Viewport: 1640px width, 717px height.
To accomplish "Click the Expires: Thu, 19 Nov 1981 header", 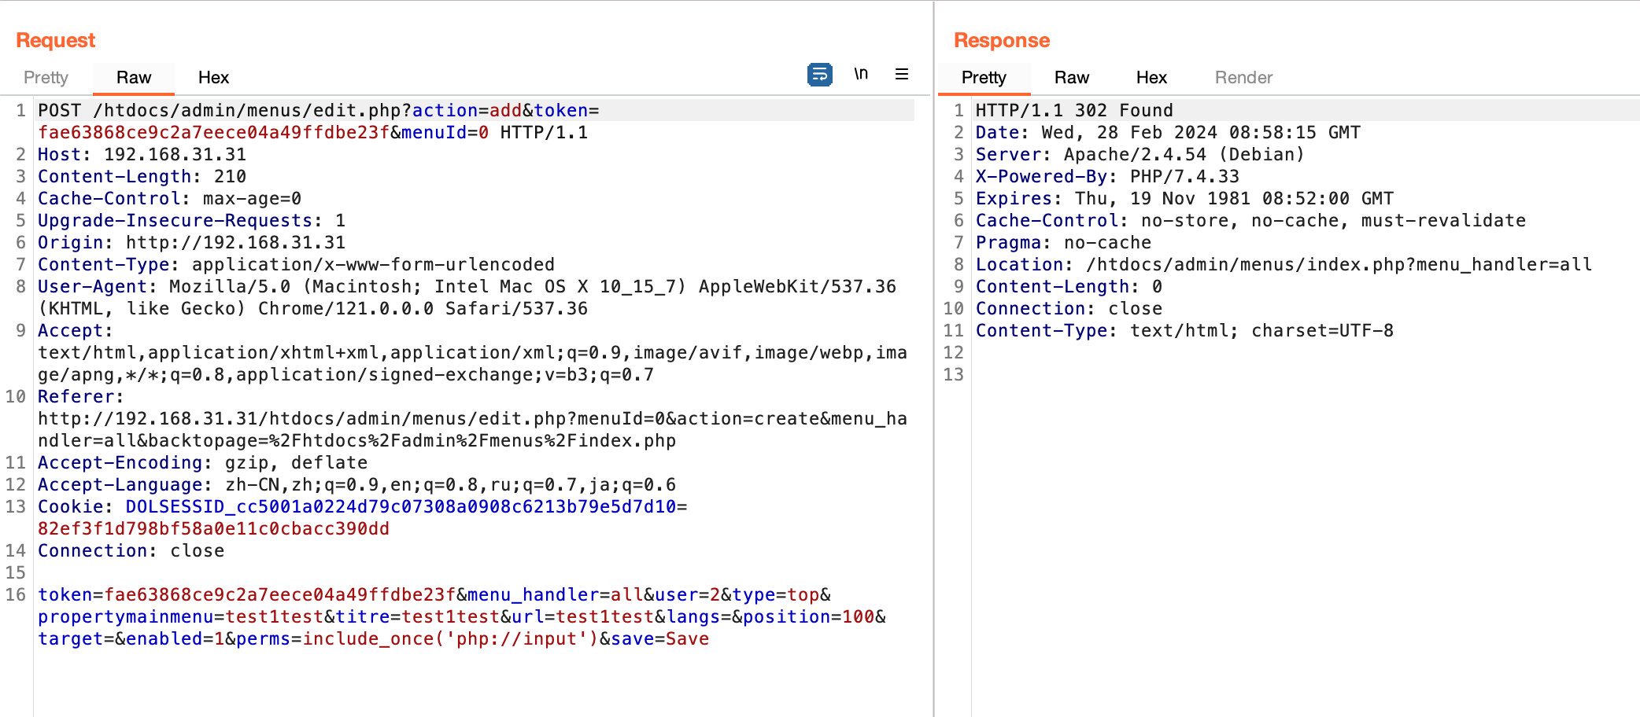I will point(1184,198).
